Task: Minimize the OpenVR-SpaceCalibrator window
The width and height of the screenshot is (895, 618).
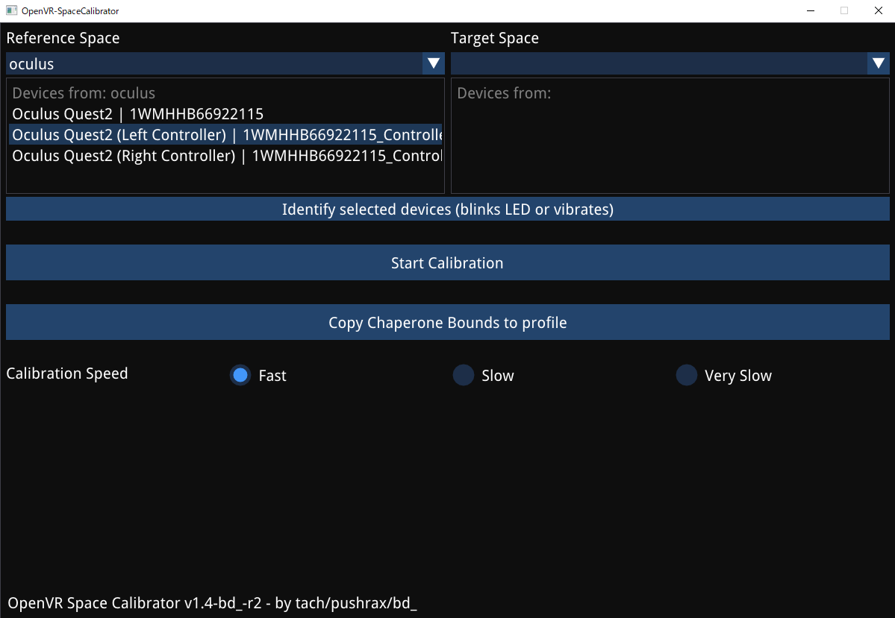Action: click(x=809, y=10)
